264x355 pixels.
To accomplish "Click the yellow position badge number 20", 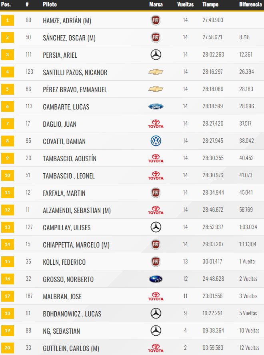I will [x=8, y=348].
